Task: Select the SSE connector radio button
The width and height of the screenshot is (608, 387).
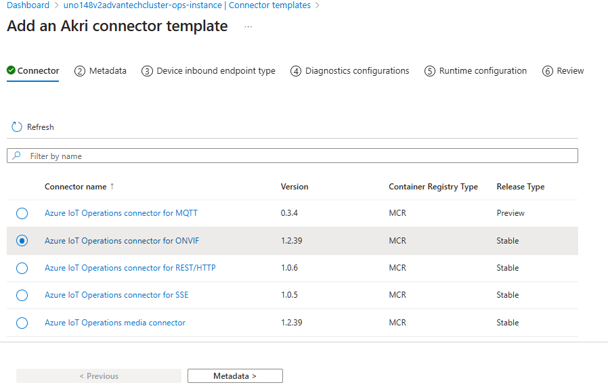Action: click(x=22, y=295)
